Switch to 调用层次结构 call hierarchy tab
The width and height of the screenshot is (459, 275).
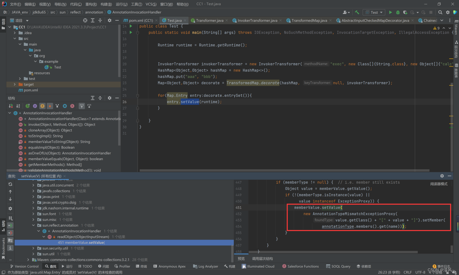262,259
